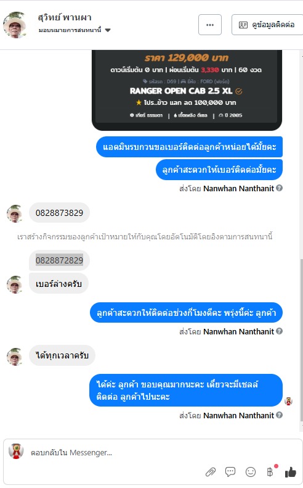Send a thumbs-up like
Image resolution: width=303 pixels, height=488 pixels.
pyautogui.click(x=291, y=472)
